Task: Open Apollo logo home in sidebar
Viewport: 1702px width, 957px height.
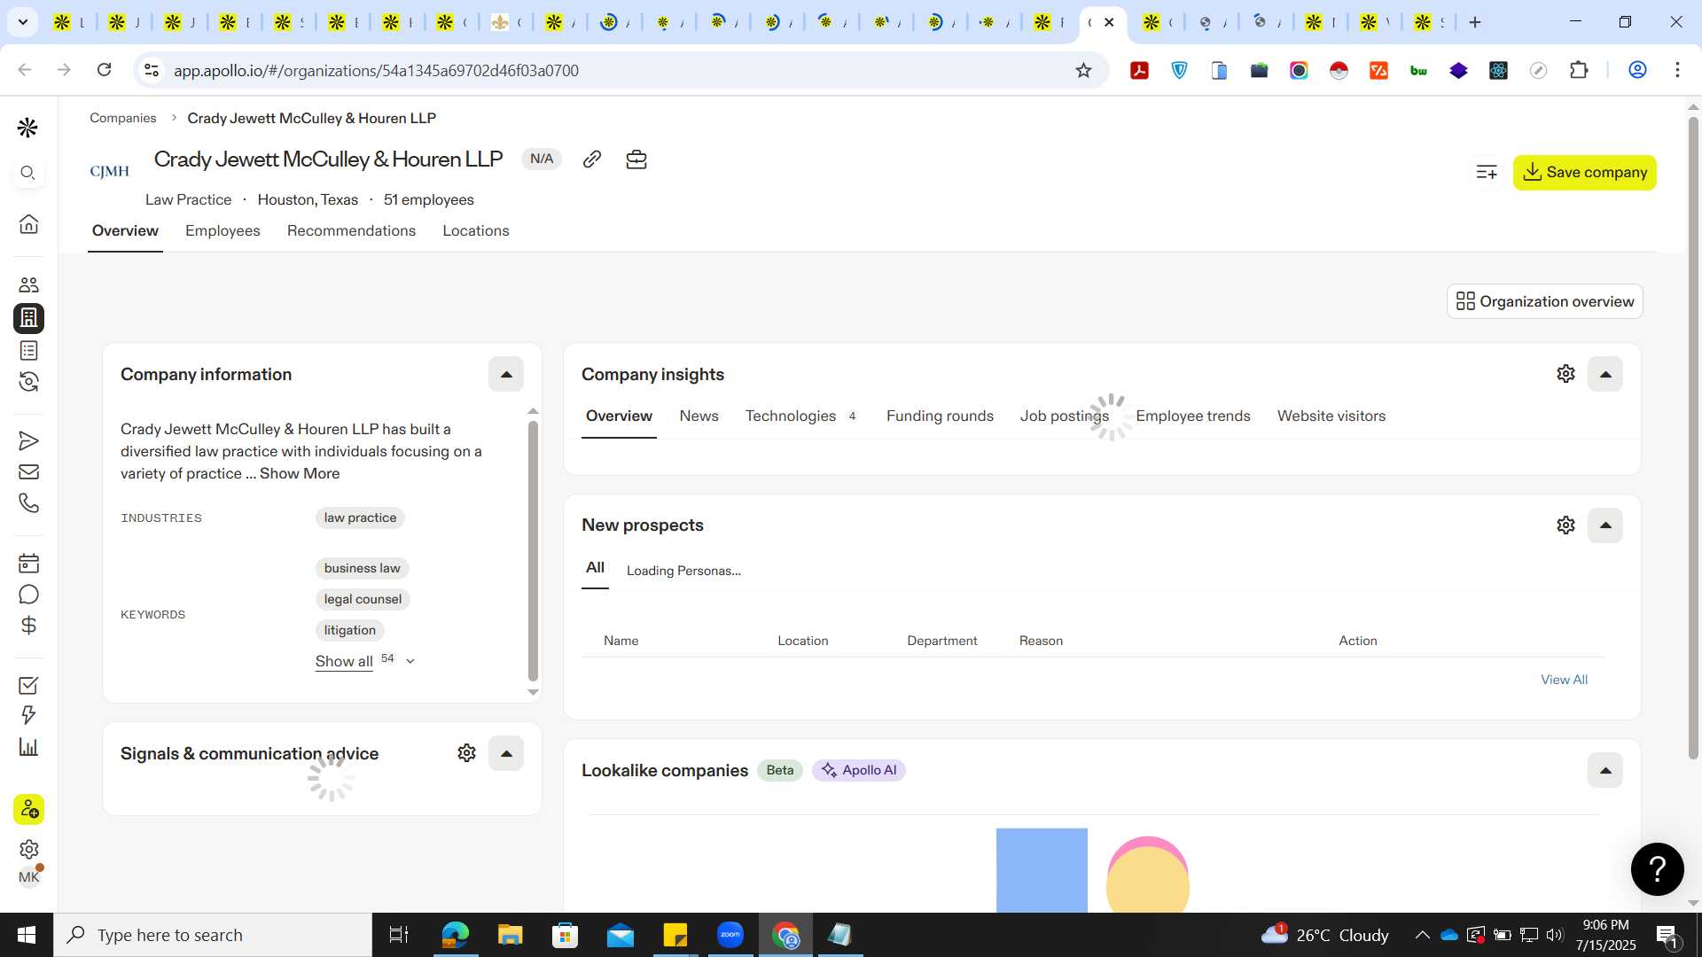Action: click(28, 128)
